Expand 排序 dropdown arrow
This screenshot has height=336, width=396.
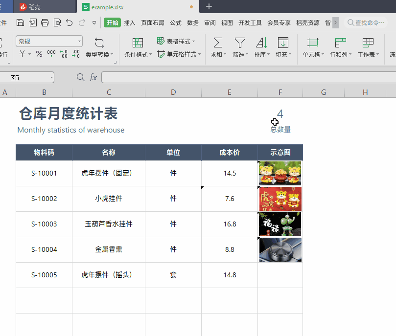[x=268, y=54]
